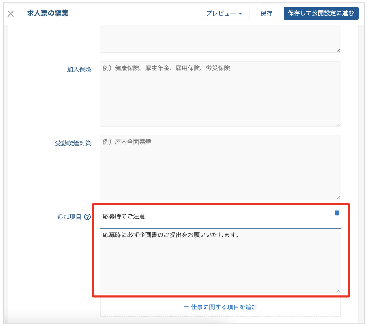Viewport: 368px width, 326px height.
Task: Close the job posting editor with the X
Action: coord(11,13)
